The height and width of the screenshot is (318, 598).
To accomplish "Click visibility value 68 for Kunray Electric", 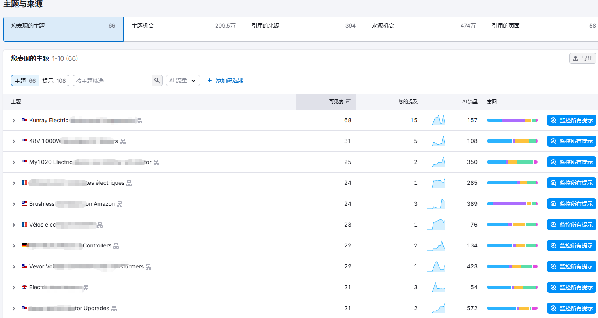I will (348, 120).
